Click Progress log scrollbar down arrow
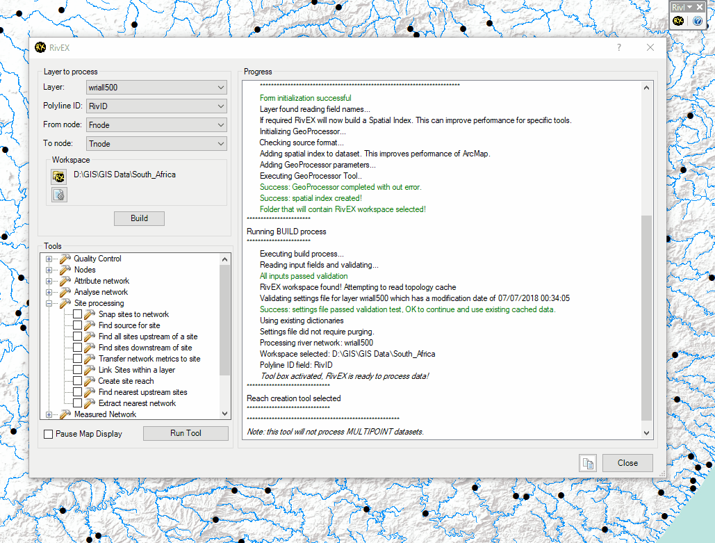The image size is (715, 543). [x=646, y=432]
